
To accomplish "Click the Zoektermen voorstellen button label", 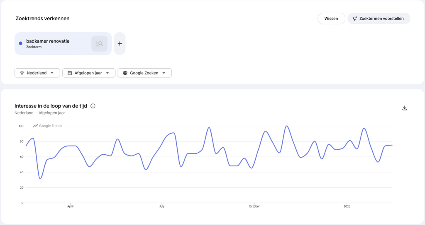I will tap(381, 19).
